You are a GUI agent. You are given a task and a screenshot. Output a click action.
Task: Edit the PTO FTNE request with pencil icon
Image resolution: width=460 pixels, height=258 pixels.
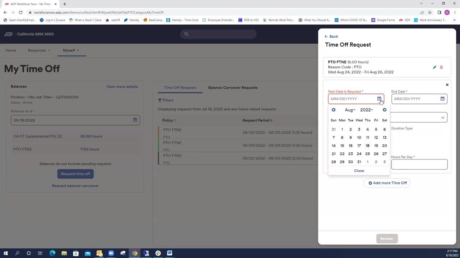point(434,67)
